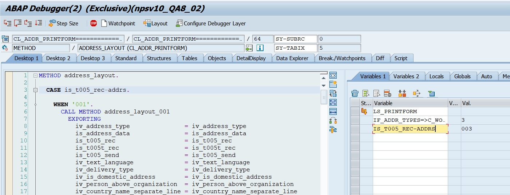Open the Objects tab
The image size is (510, 195).
click(x=217, y=58)
